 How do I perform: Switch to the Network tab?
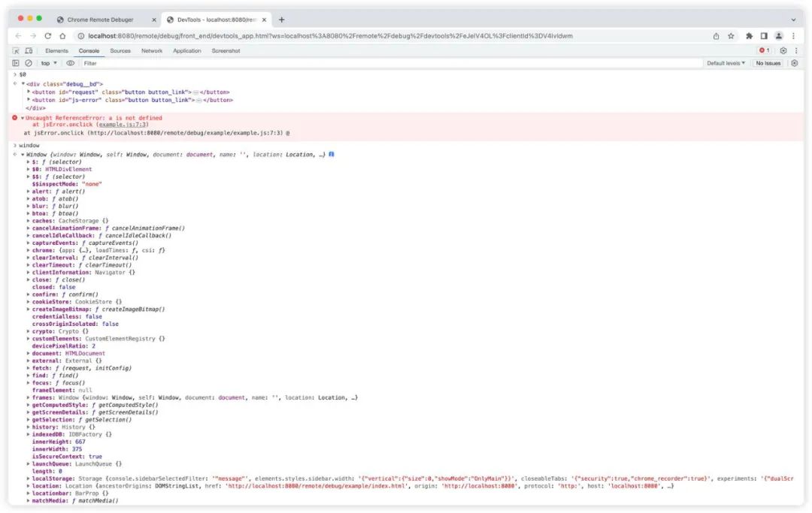pos(151,50)
